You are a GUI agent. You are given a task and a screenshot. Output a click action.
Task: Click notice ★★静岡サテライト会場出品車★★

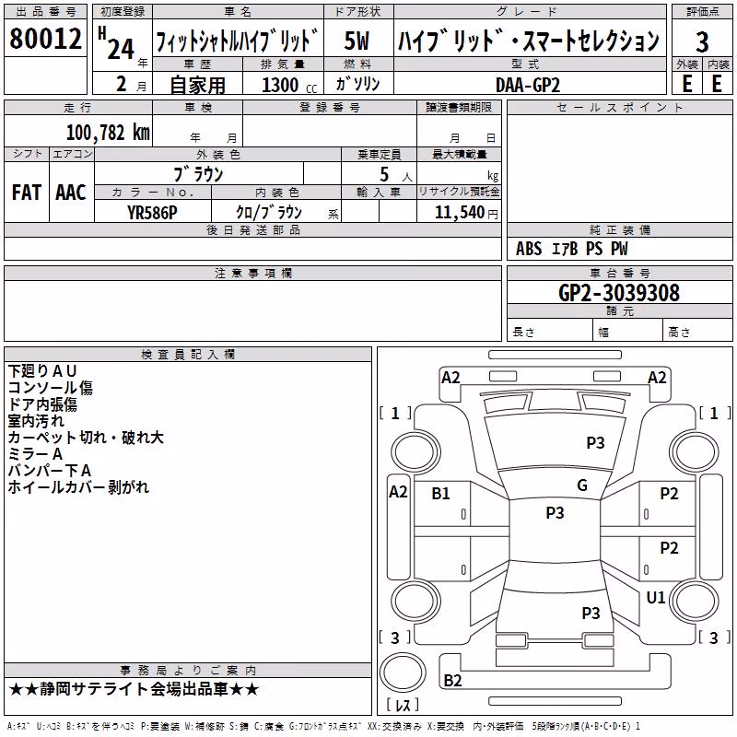tap(134, 689)
